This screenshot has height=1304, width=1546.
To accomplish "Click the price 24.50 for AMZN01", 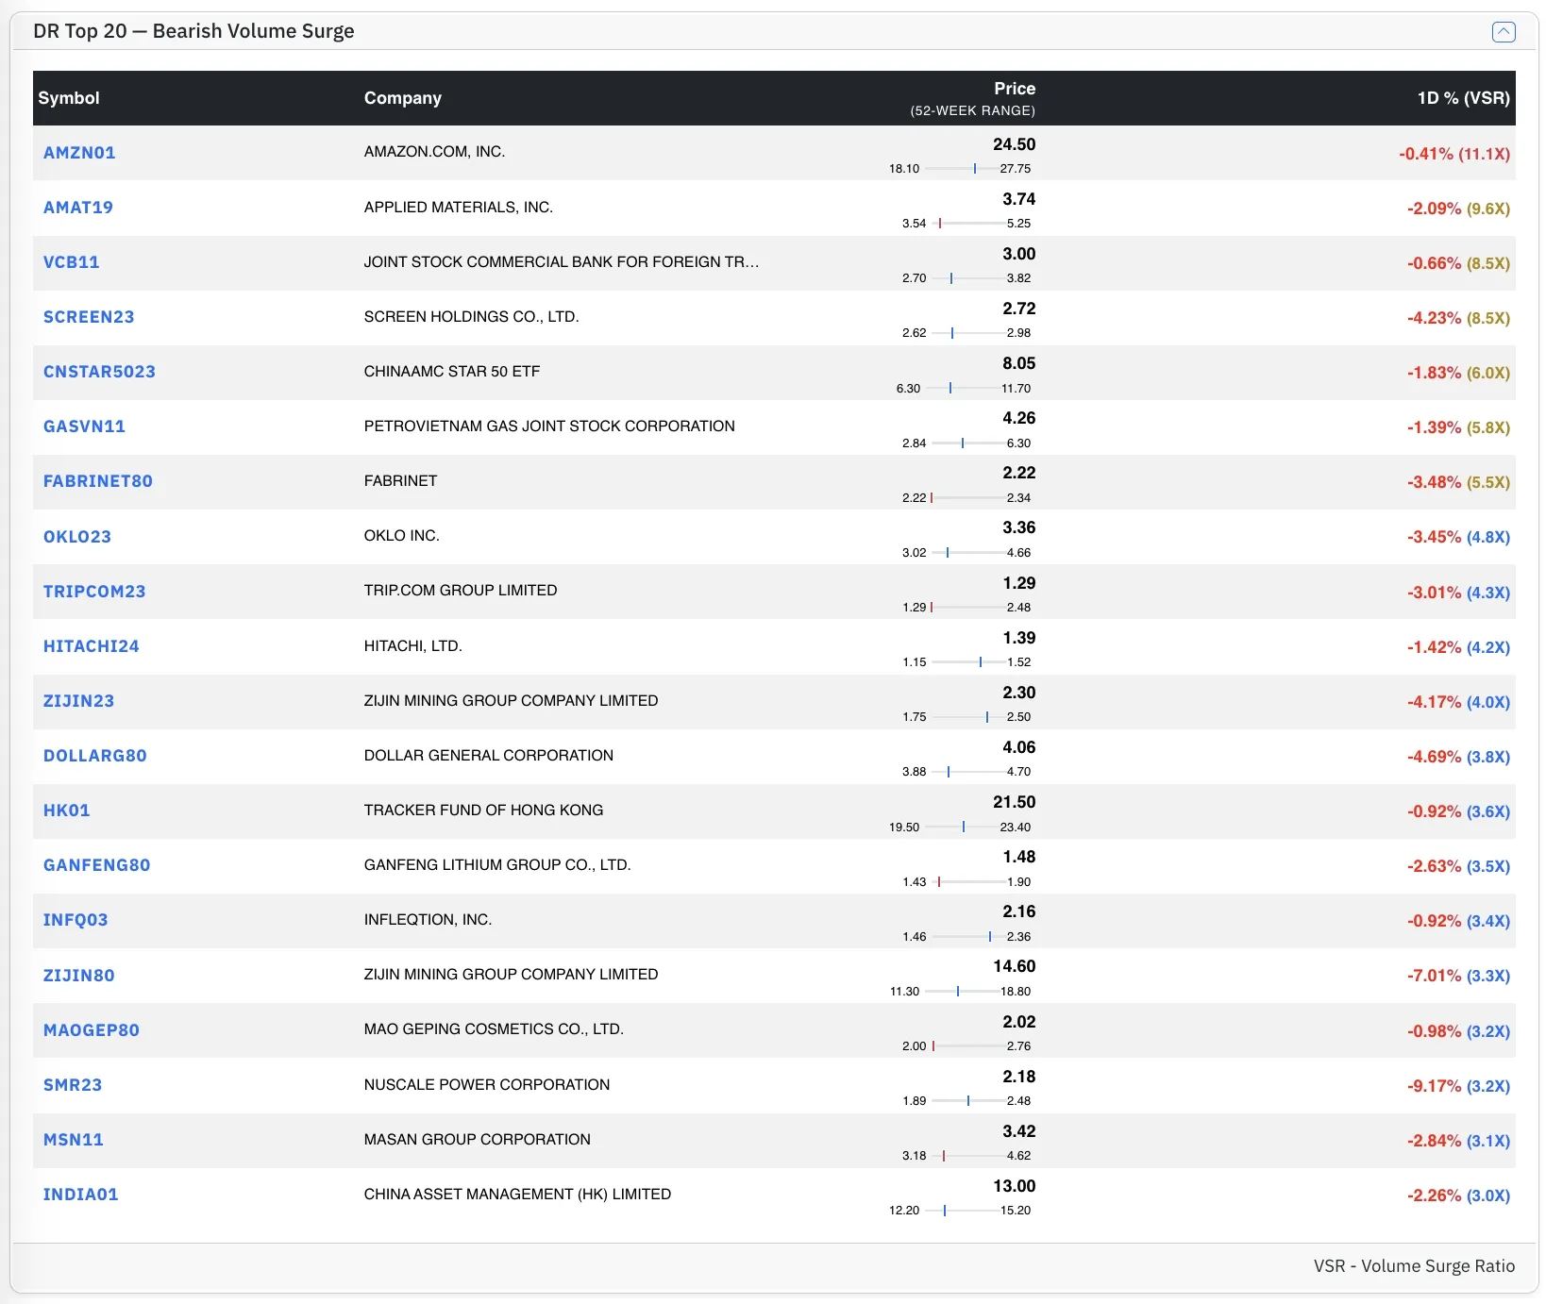I will [x=1015, y=144].
